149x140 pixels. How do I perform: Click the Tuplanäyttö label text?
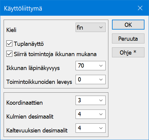tap(29, 44)
